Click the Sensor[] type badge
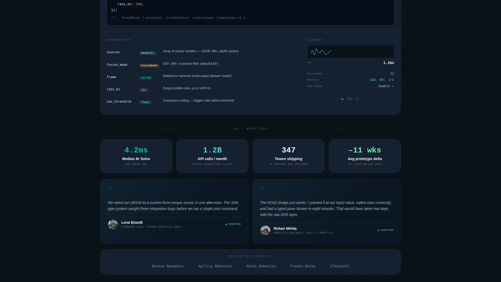Image resolution: width=501 pixels, height=282 pixels. click(x=147, y=53)
